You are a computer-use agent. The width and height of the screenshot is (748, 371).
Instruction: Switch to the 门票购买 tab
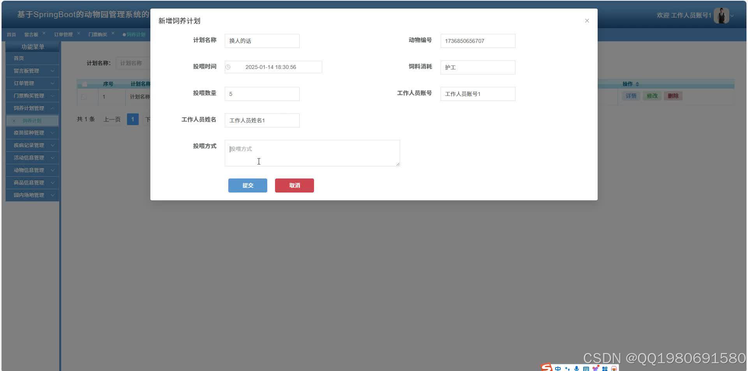[x=97, y=34]
